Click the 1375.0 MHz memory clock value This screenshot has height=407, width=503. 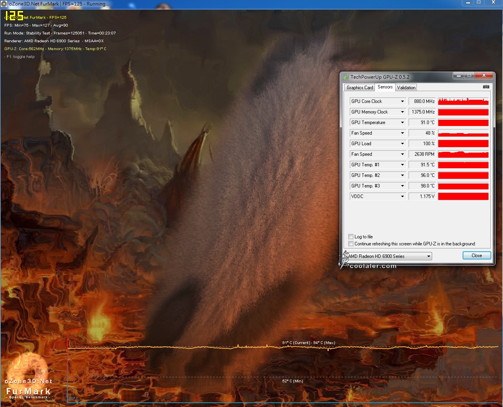[x=422, y=112]
